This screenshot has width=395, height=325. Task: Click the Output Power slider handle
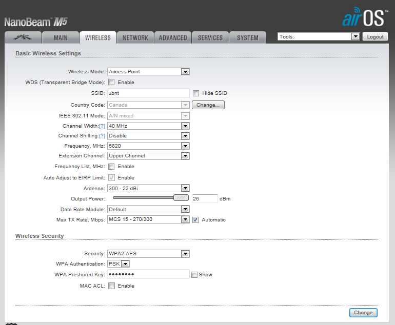[181, 198]
